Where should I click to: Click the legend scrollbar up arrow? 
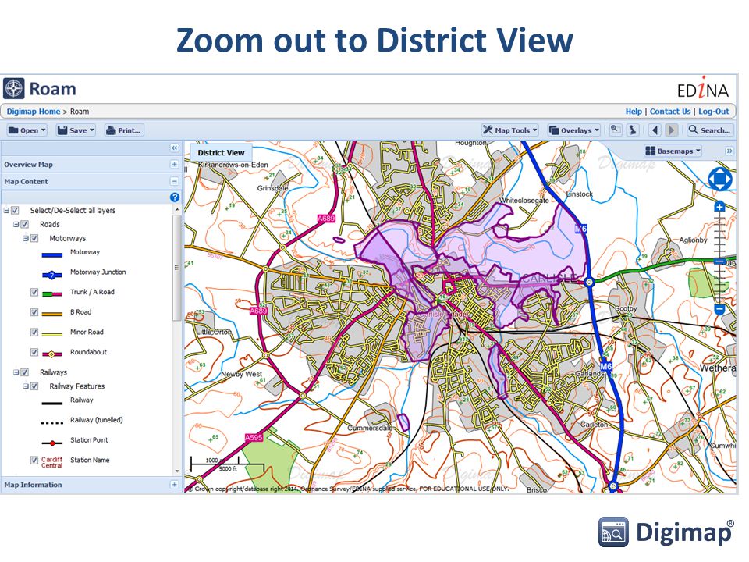point(177,210)
